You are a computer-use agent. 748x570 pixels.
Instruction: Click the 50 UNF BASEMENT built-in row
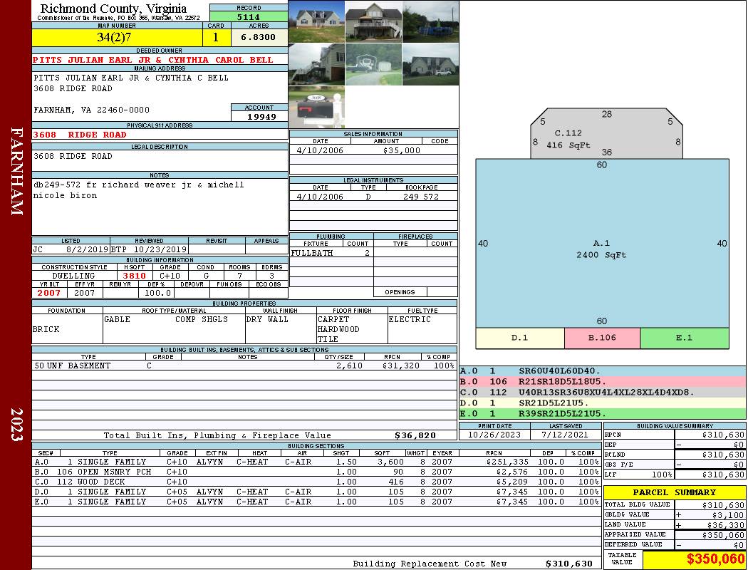(x=244, y=366)
